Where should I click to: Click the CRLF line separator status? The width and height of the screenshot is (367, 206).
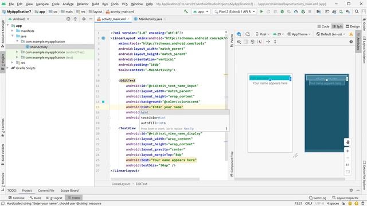click(309, 204)
